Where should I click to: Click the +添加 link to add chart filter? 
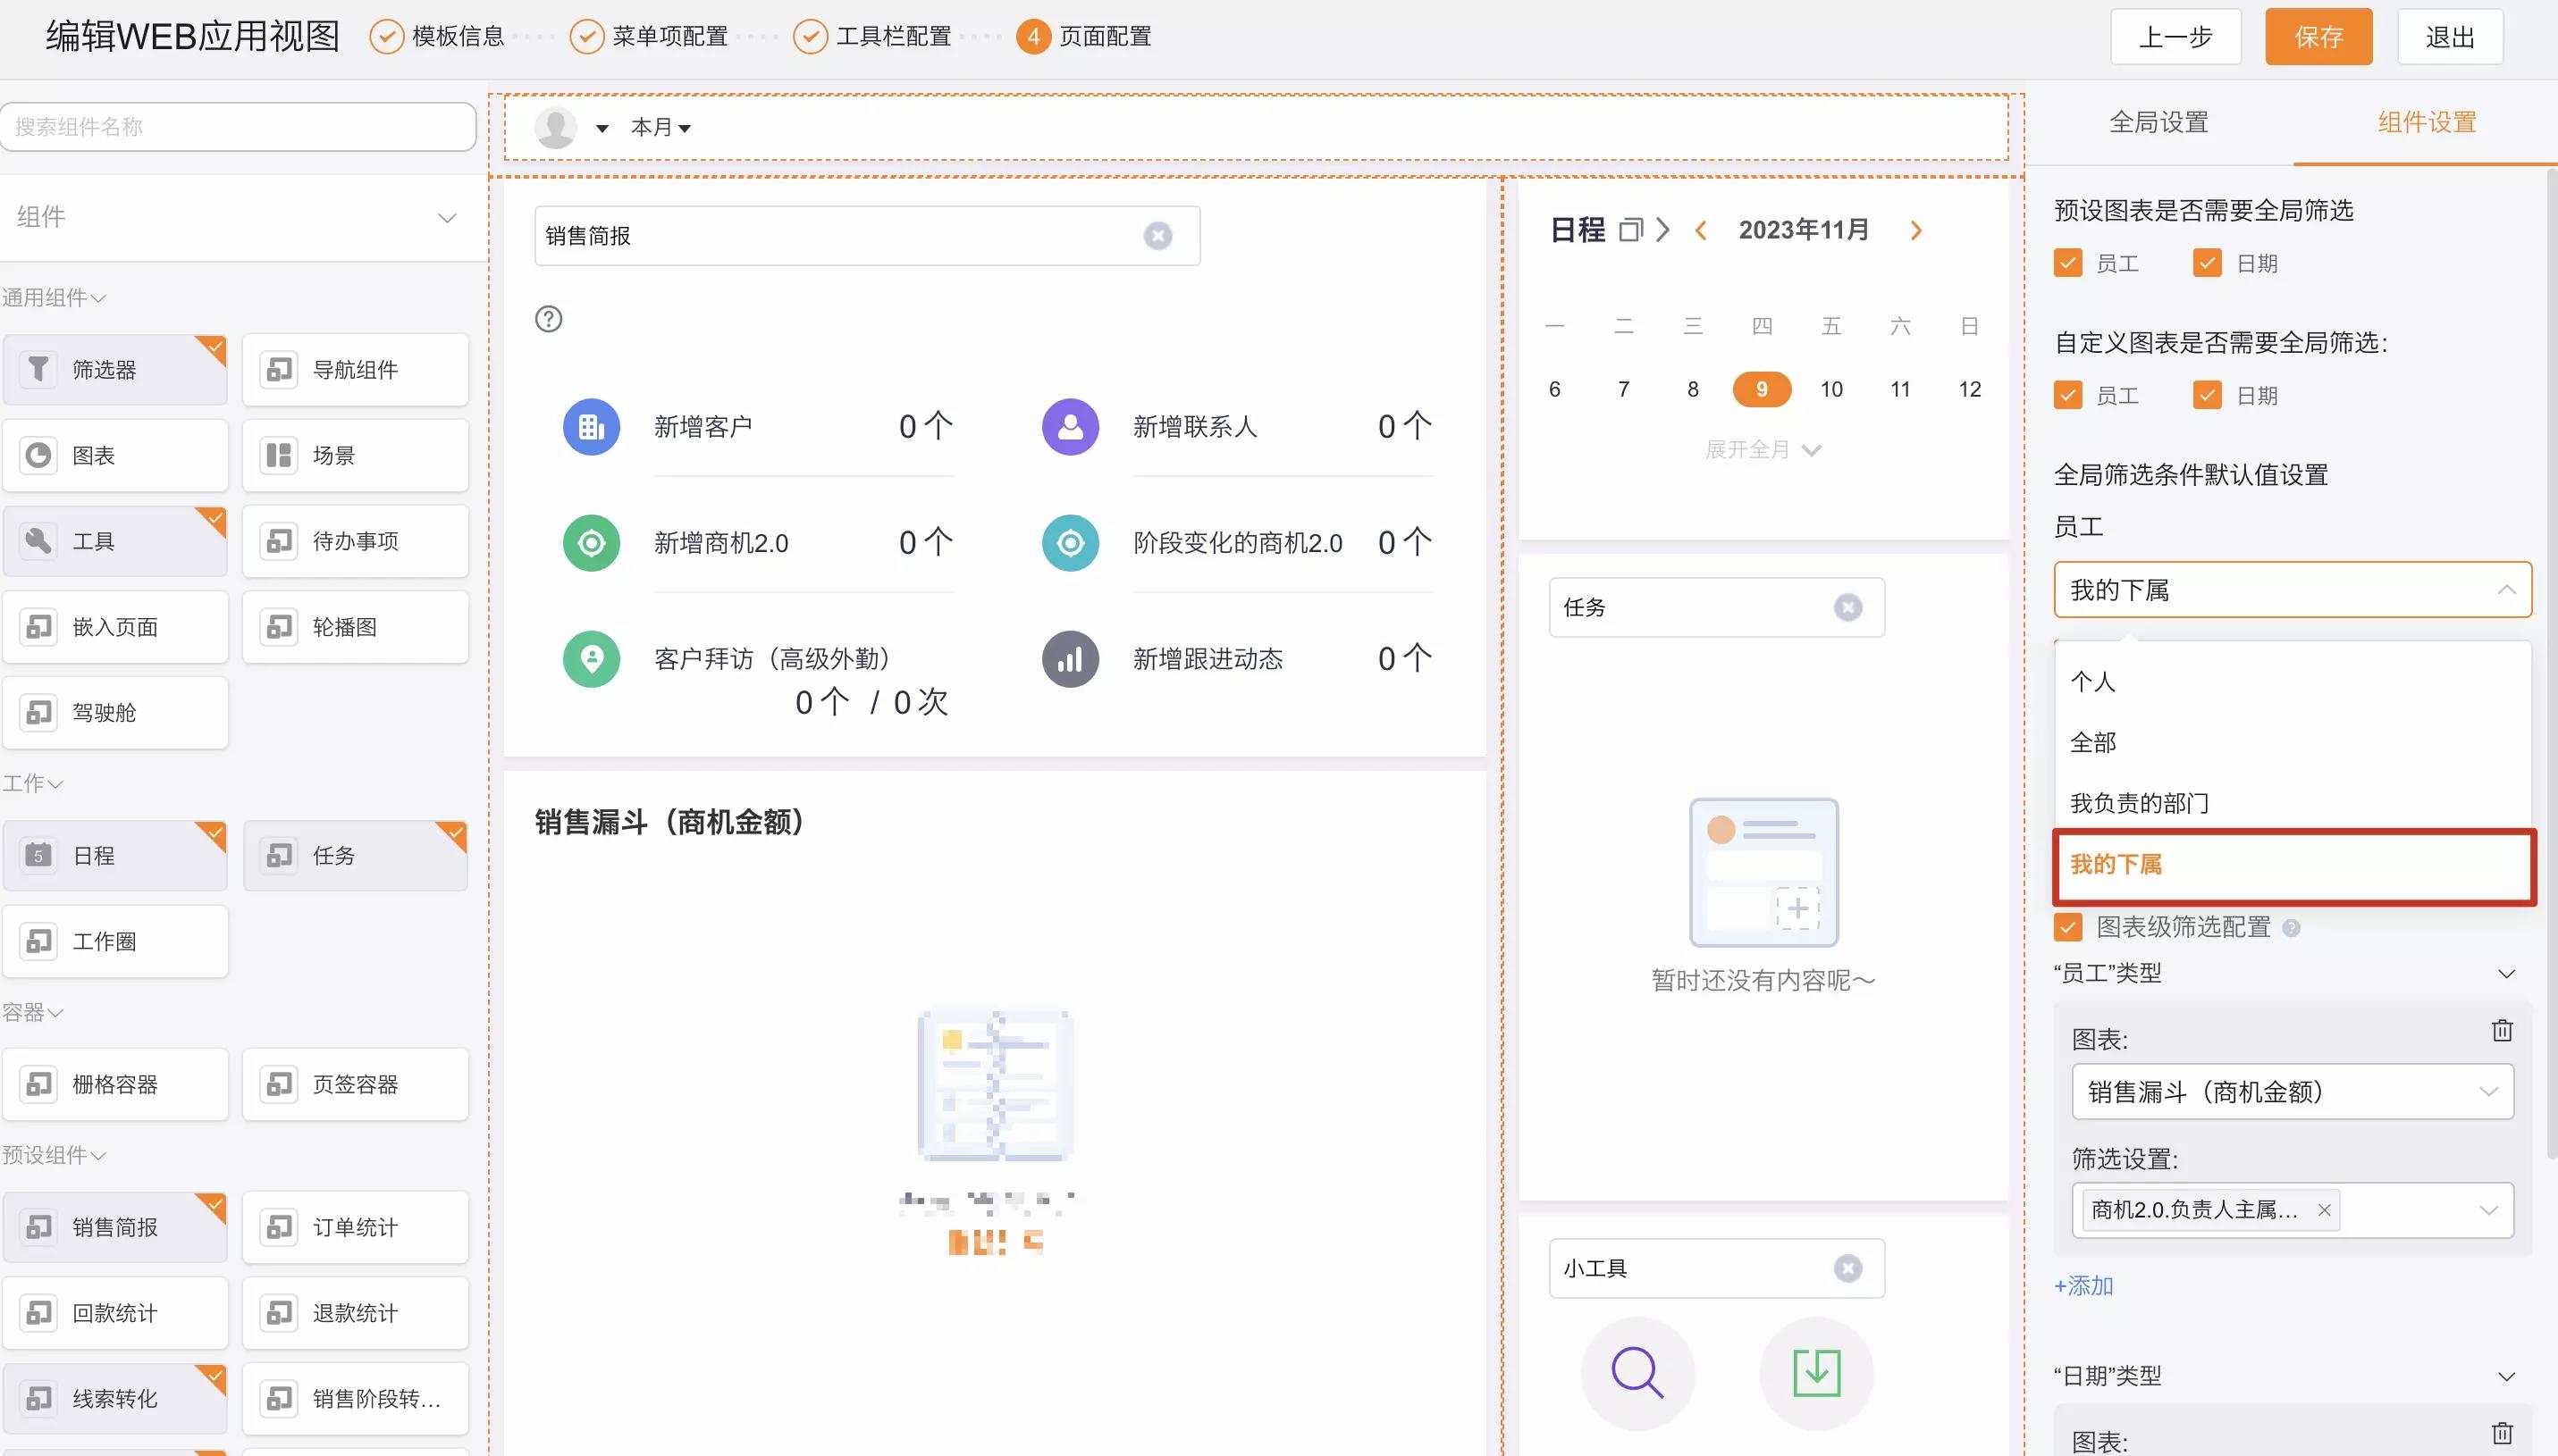2082,1285
